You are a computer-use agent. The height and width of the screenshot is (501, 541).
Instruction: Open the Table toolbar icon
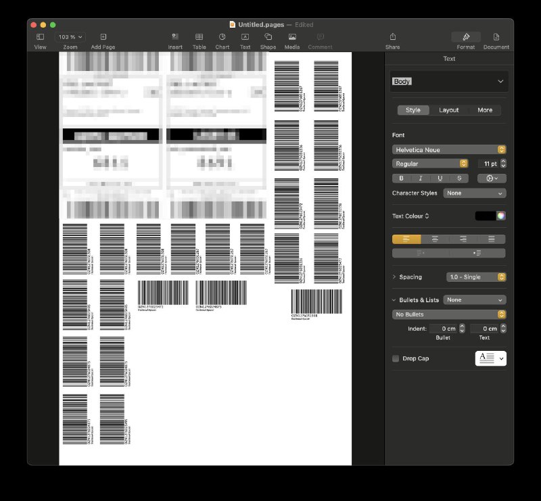point(199,37)
